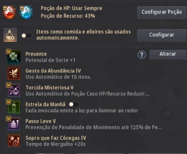Select the Passo Leve V entry

click(x=93, y=124)
